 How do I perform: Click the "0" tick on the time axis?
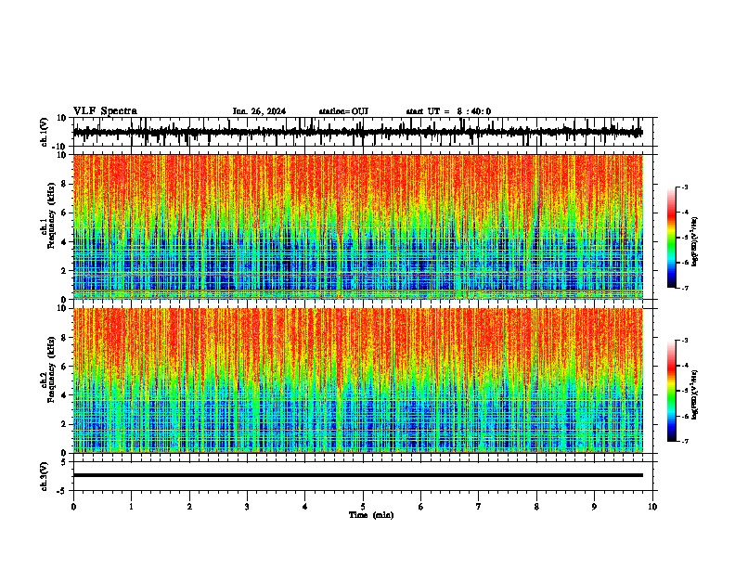click(73, 507)
